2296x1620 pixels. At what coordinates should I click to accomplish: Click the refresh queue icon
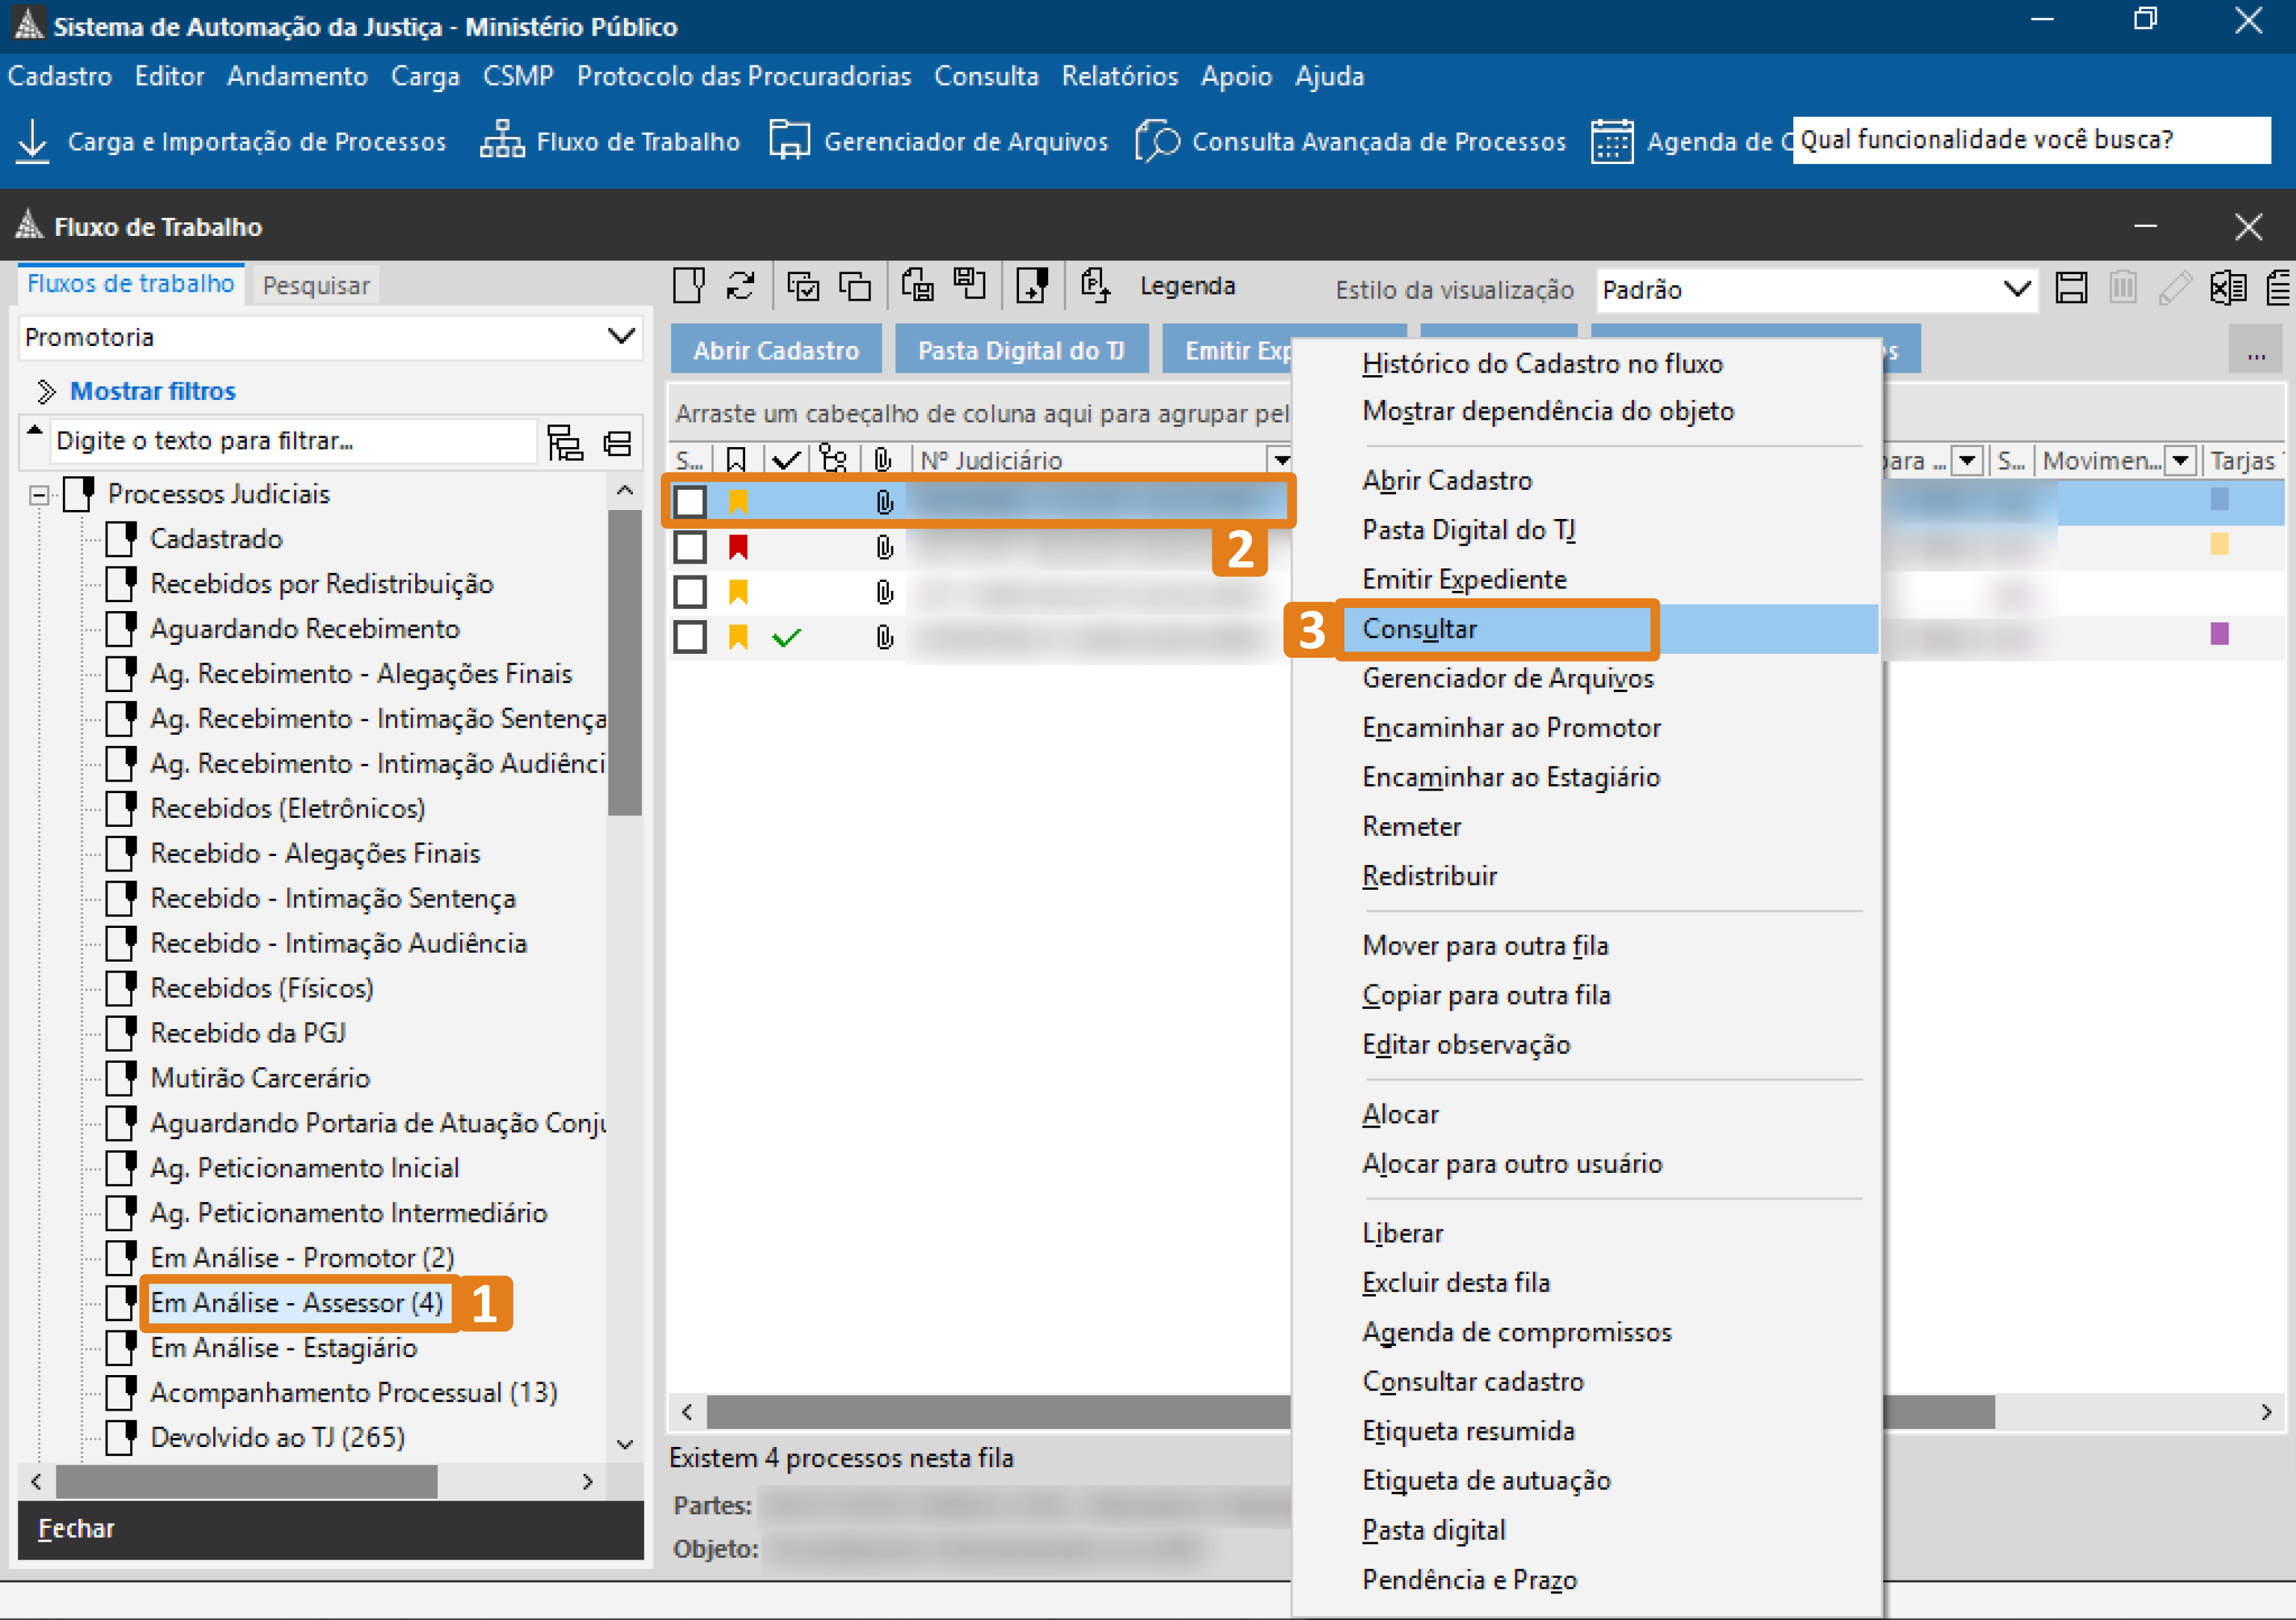click(740, 286)
